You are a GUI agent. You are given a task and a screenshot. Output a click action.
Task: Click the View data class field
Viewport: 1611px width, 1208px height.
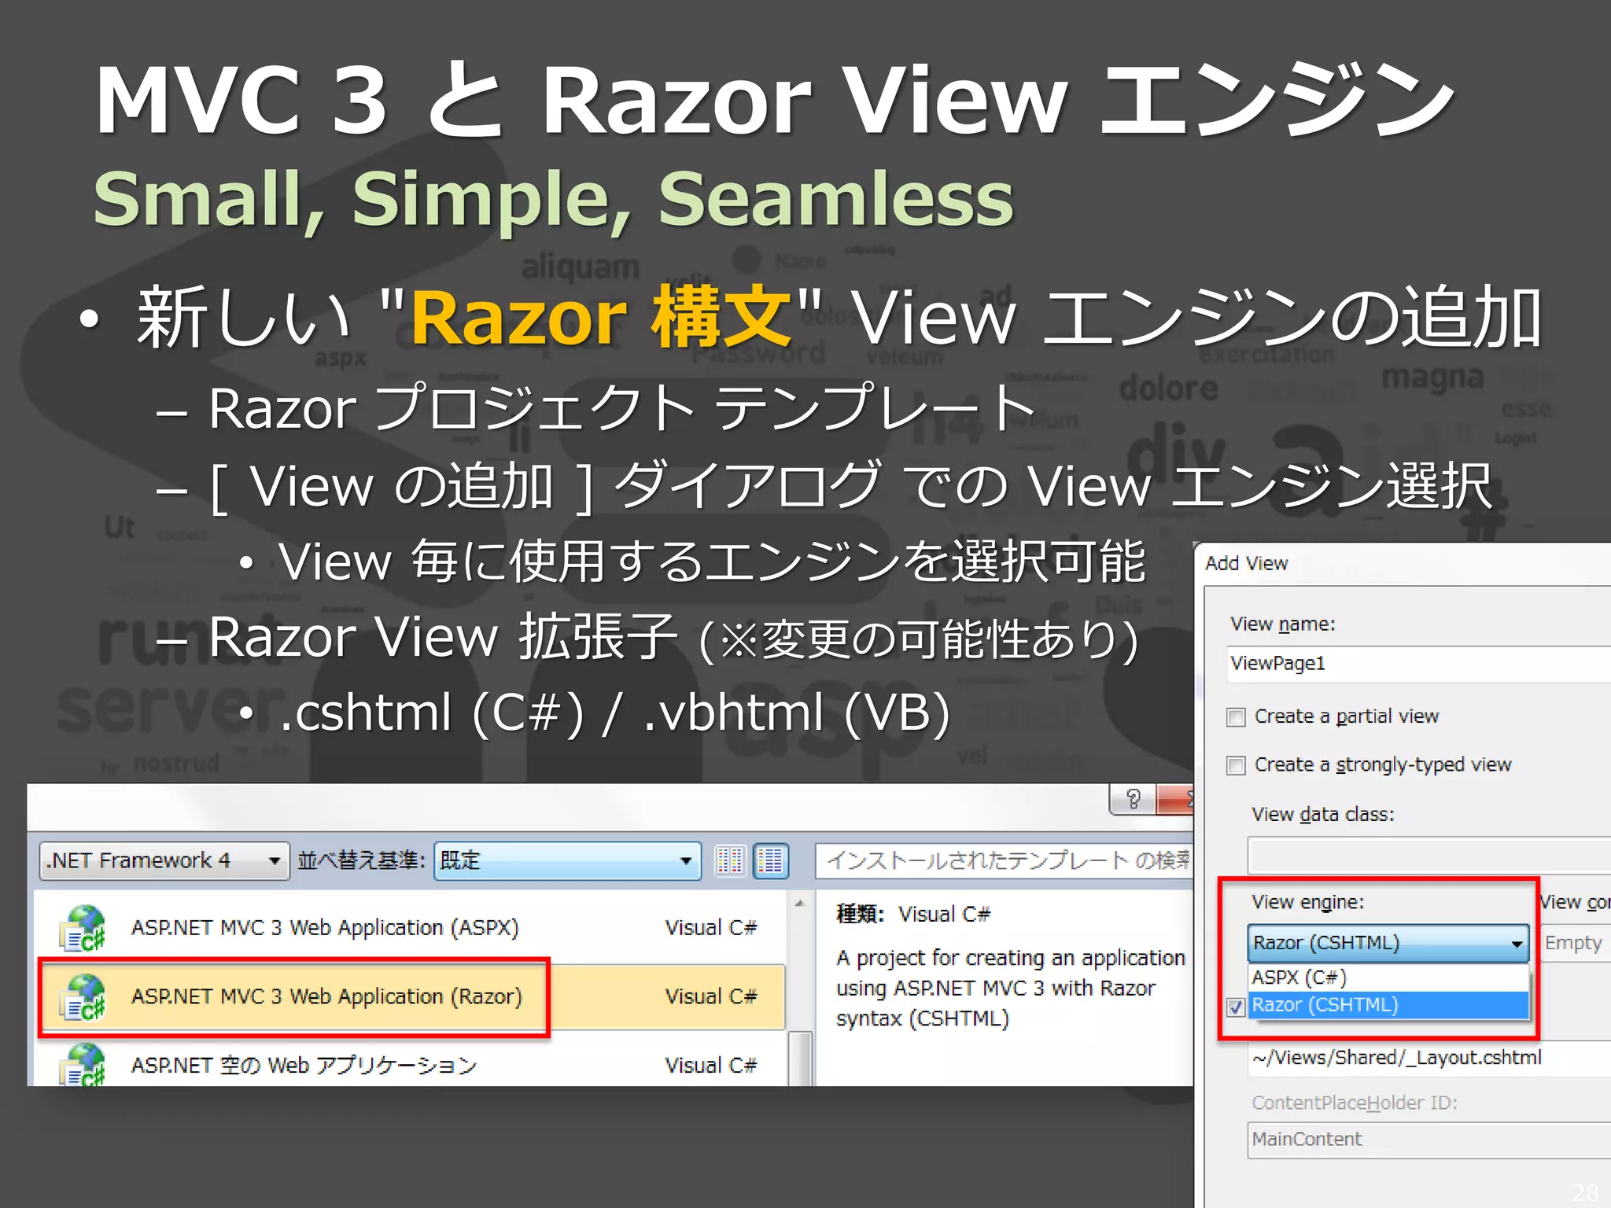coord(1429,856)
